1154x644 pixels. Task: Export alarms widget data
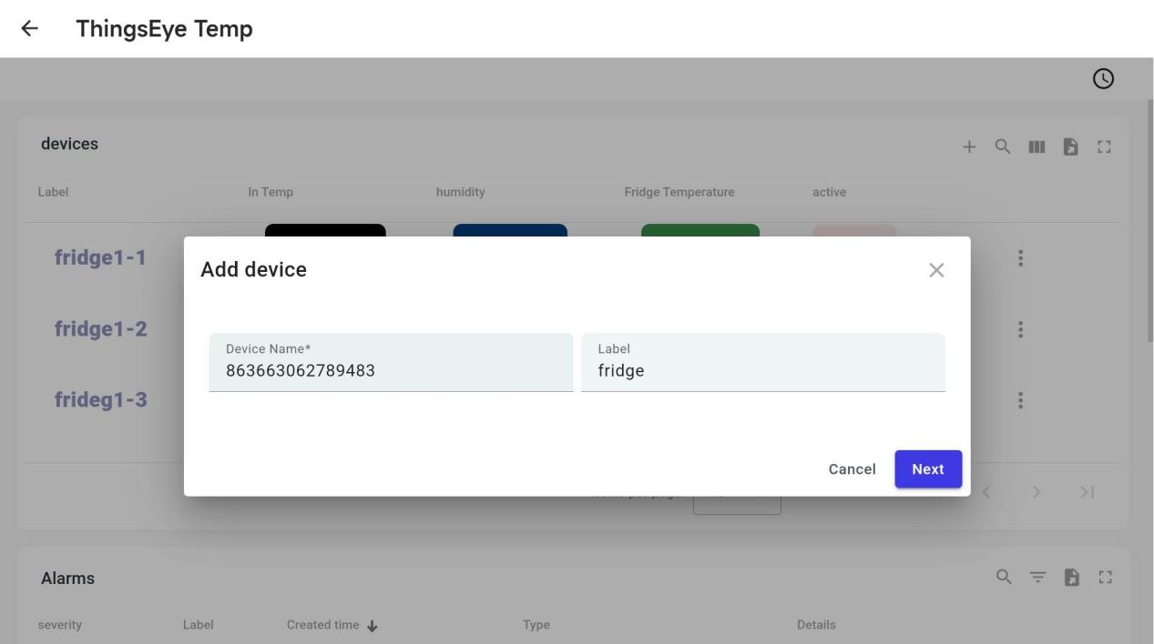click(x=1070, y=577)
